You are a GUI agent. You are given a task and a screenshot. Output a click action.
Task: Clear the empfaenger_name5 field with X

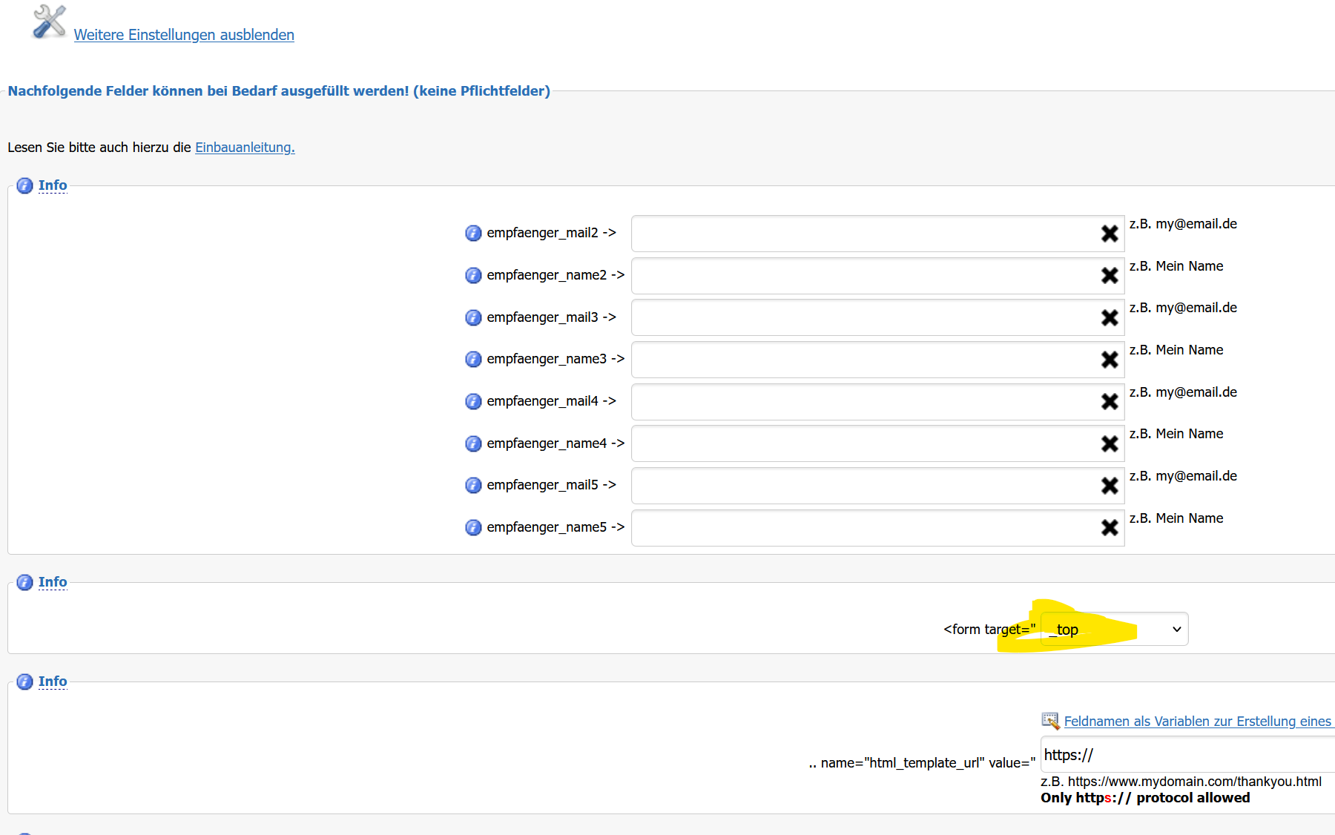(1109, 528)
